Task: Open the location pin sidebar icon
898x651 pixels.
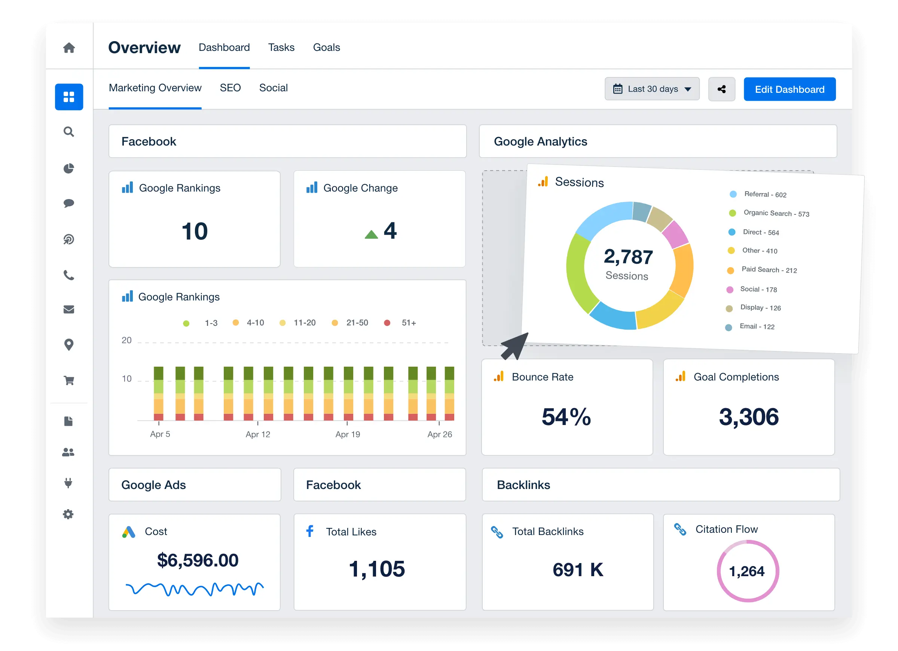Action: (x=69, y=345)
